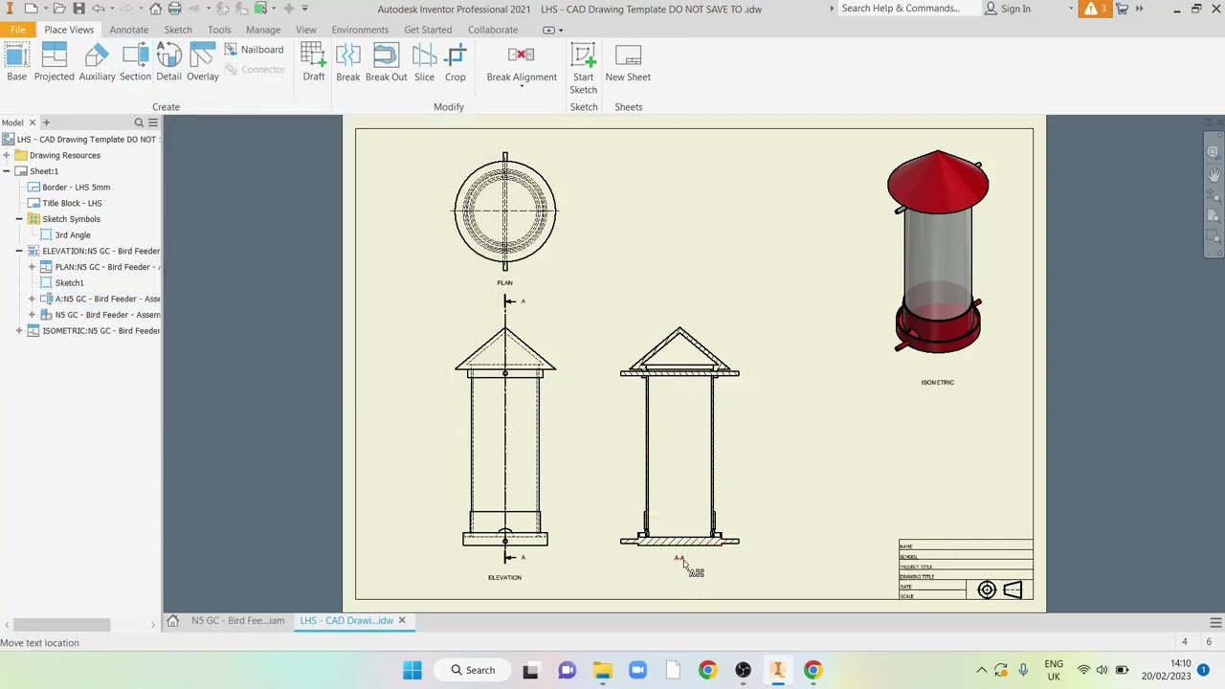Add a New Sheet
This screenshot has width=1225, height=689.
[x=628, y=63]
